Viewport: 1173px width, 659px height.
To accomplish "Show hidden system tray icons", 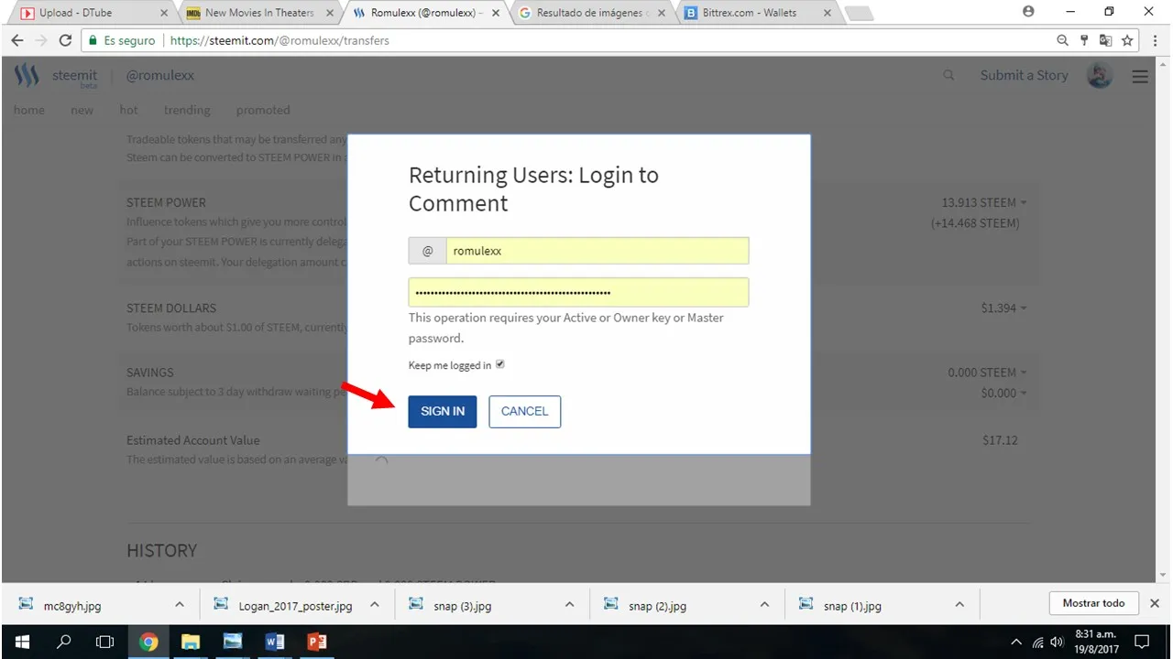I will [x=1016, y=642].
